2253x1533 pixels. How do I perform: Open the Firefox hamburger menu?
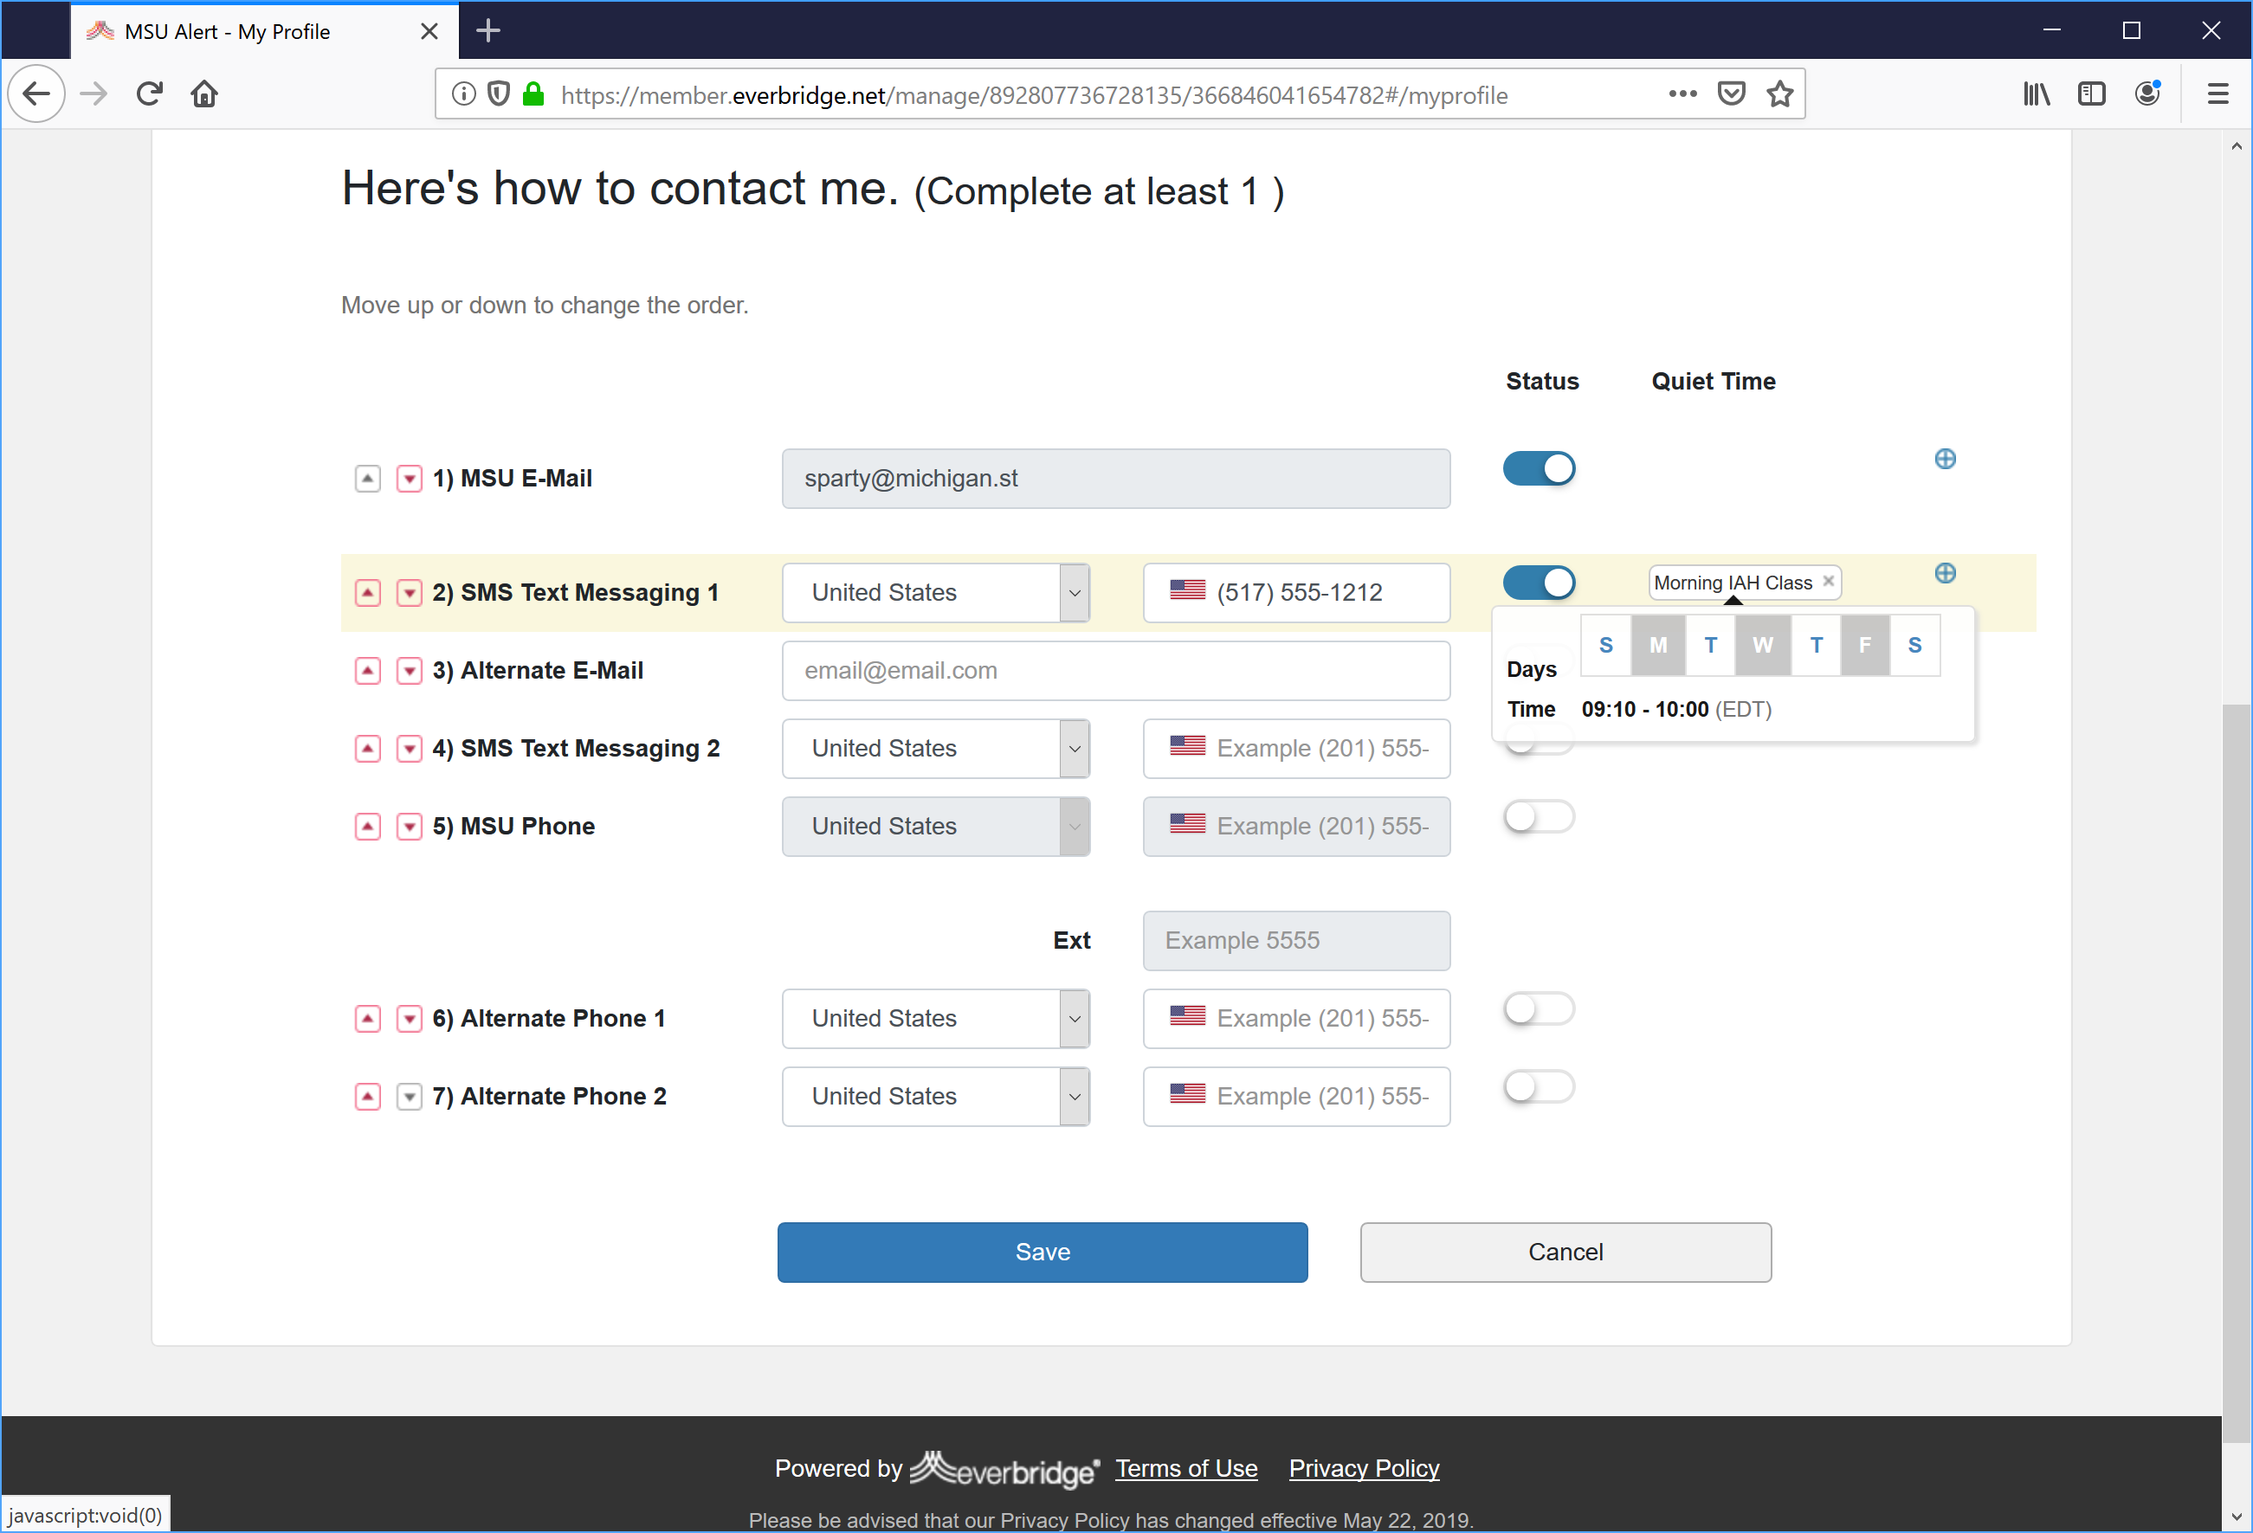click(x=2217, y=94)
